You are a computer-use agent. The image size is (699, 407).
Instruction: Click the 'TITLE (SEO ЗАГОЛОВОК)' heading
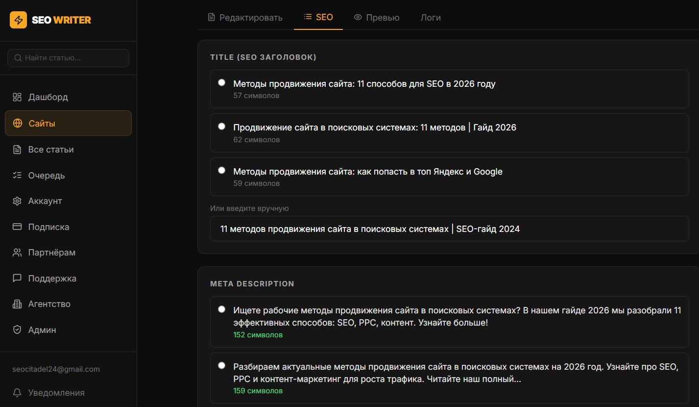(x=263, y=57)
